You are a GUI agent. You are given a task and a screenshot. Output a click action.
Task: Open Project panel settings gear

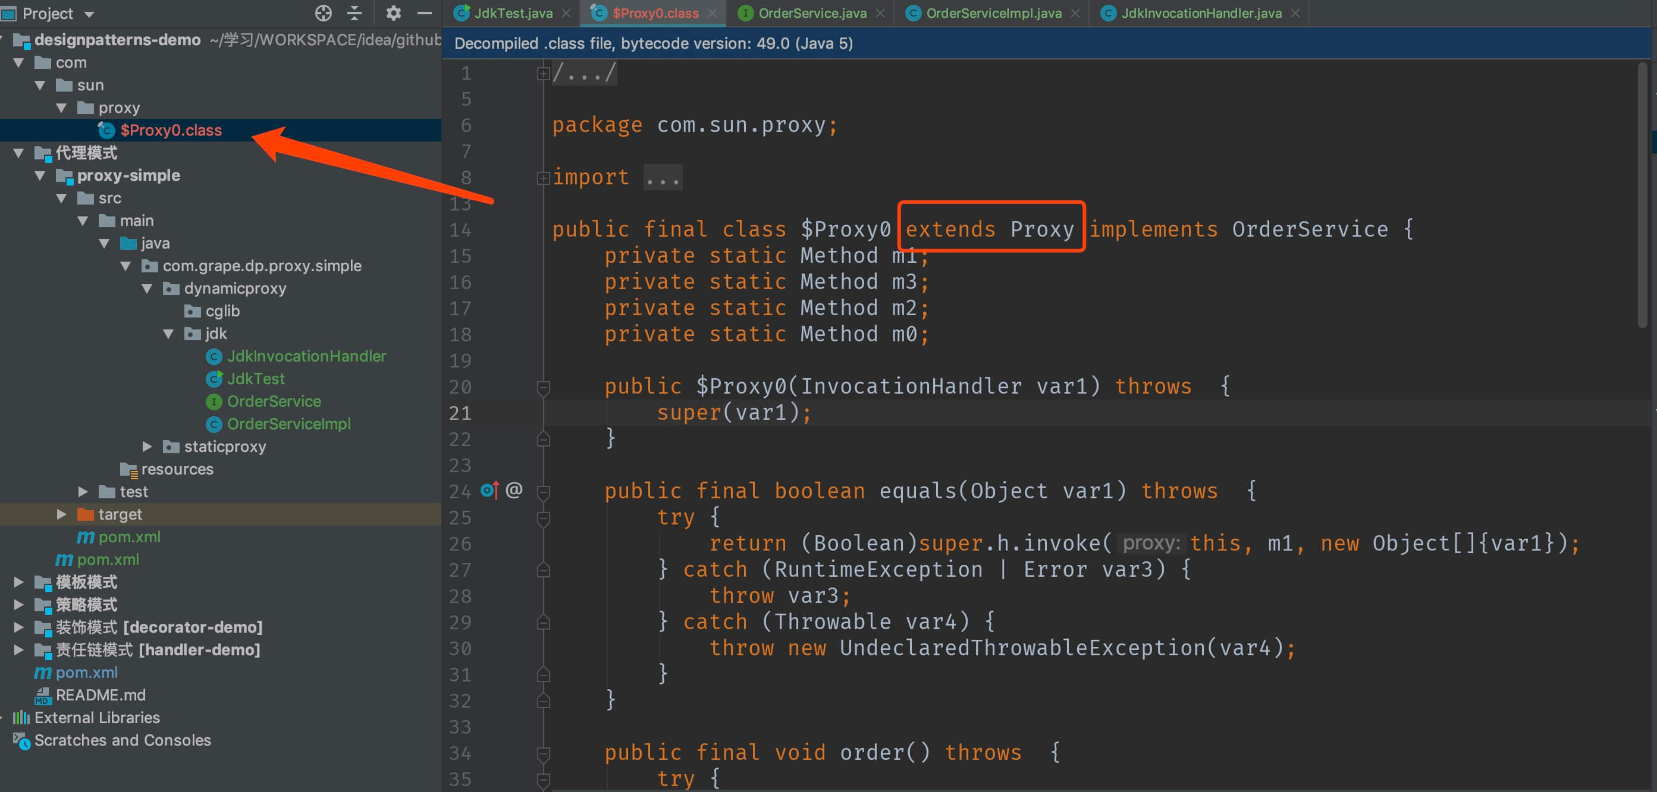tap(393, 13)
